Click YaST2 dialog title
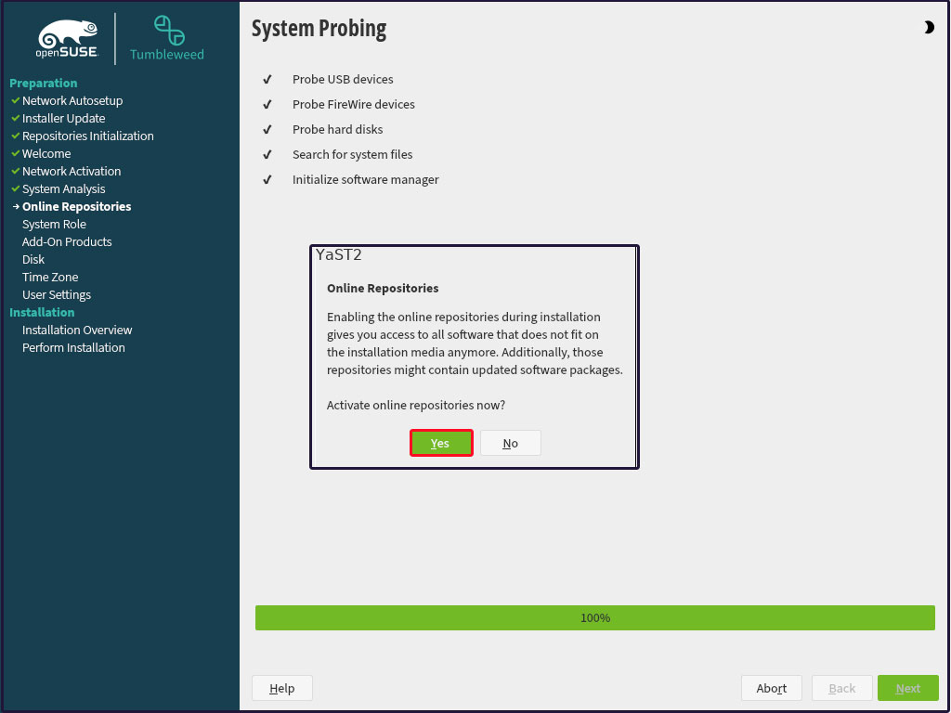This screenshot has width=951, height=713. tap(338, 254)
